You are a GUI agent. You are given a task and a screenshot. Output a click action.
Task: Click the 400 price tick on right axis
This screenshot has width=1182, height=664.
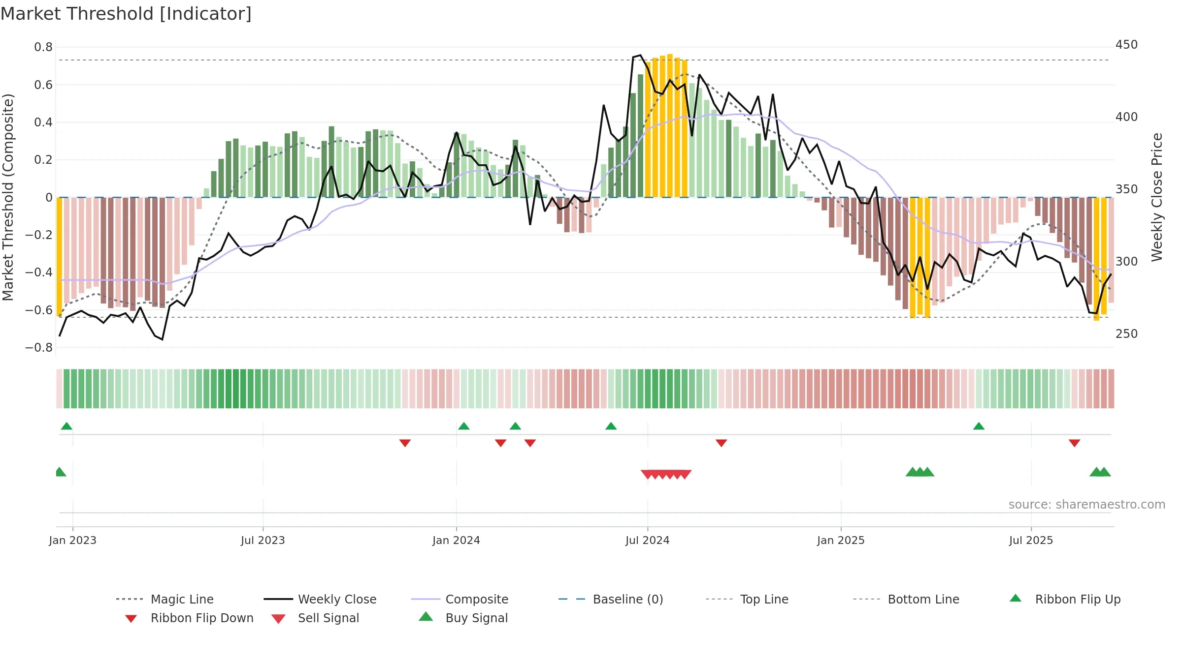(x=1127, y=117)
